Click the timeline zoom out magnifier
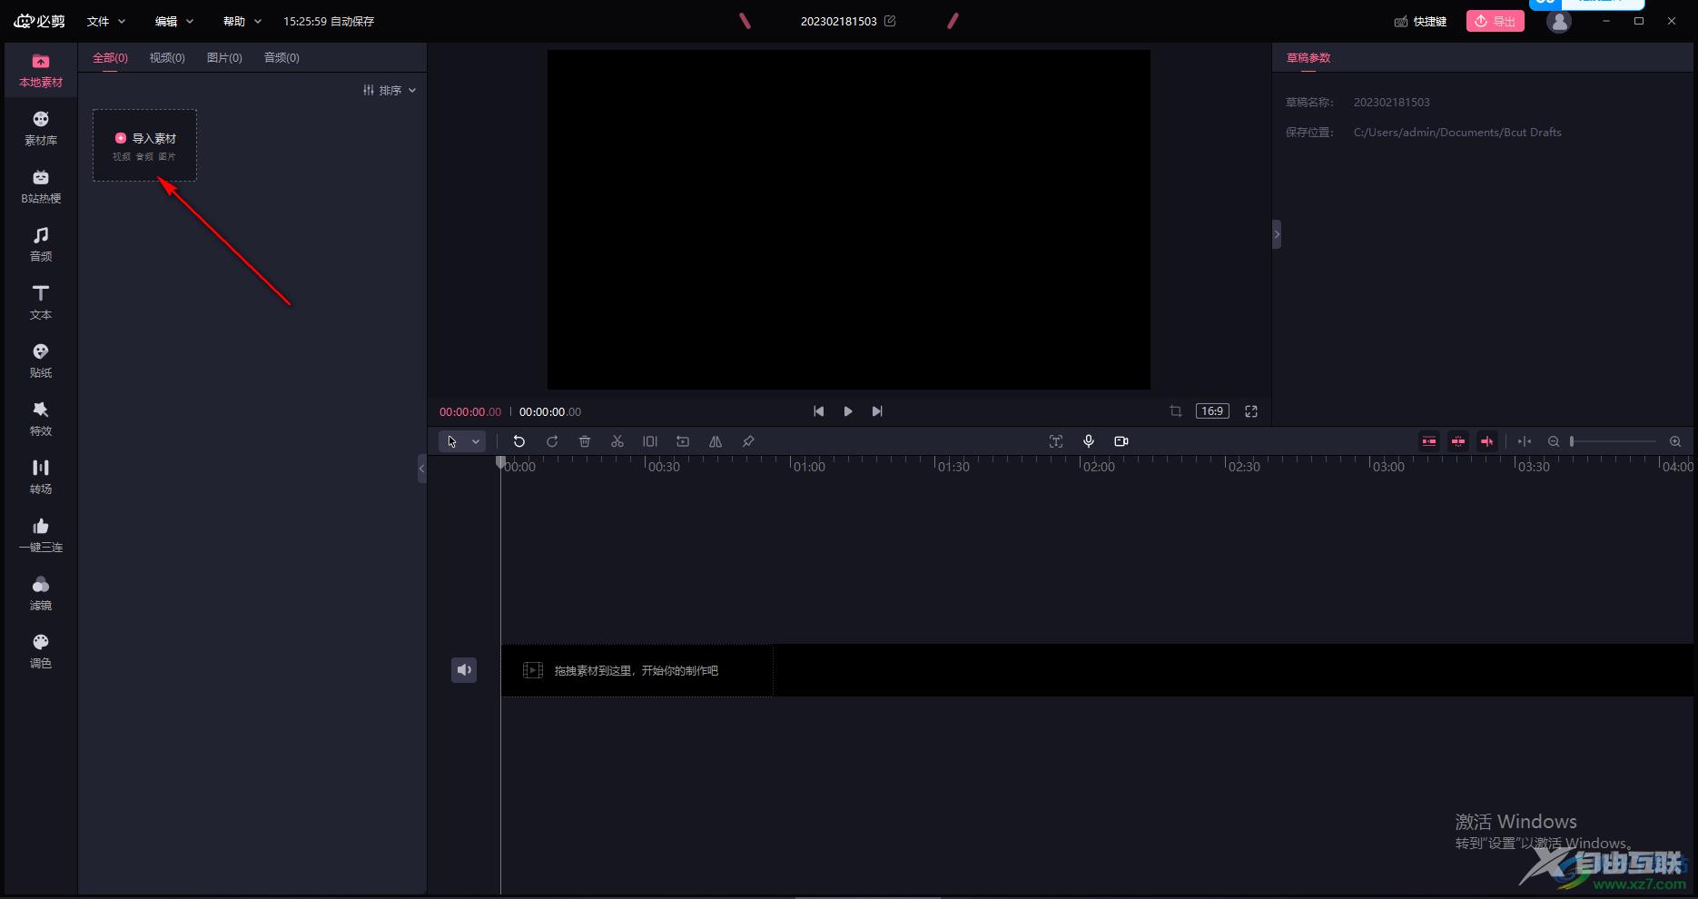1698x899 pixels. [x=1554, y=441]
